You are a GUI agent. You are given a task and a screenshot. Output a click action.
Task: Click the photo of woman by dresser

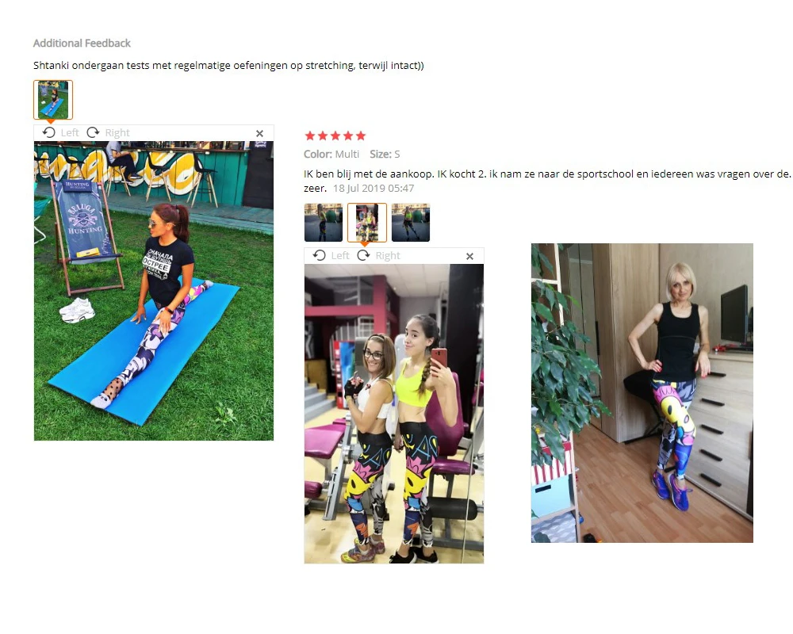click(x=642, y=393)
